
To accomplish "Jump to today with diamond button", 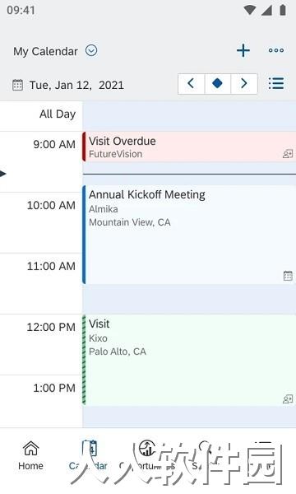I will tap(217, 83).
